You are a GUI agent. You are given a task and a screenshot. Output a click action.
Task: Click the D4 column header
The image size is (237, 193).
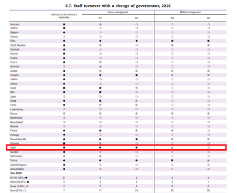coord(209,18)
